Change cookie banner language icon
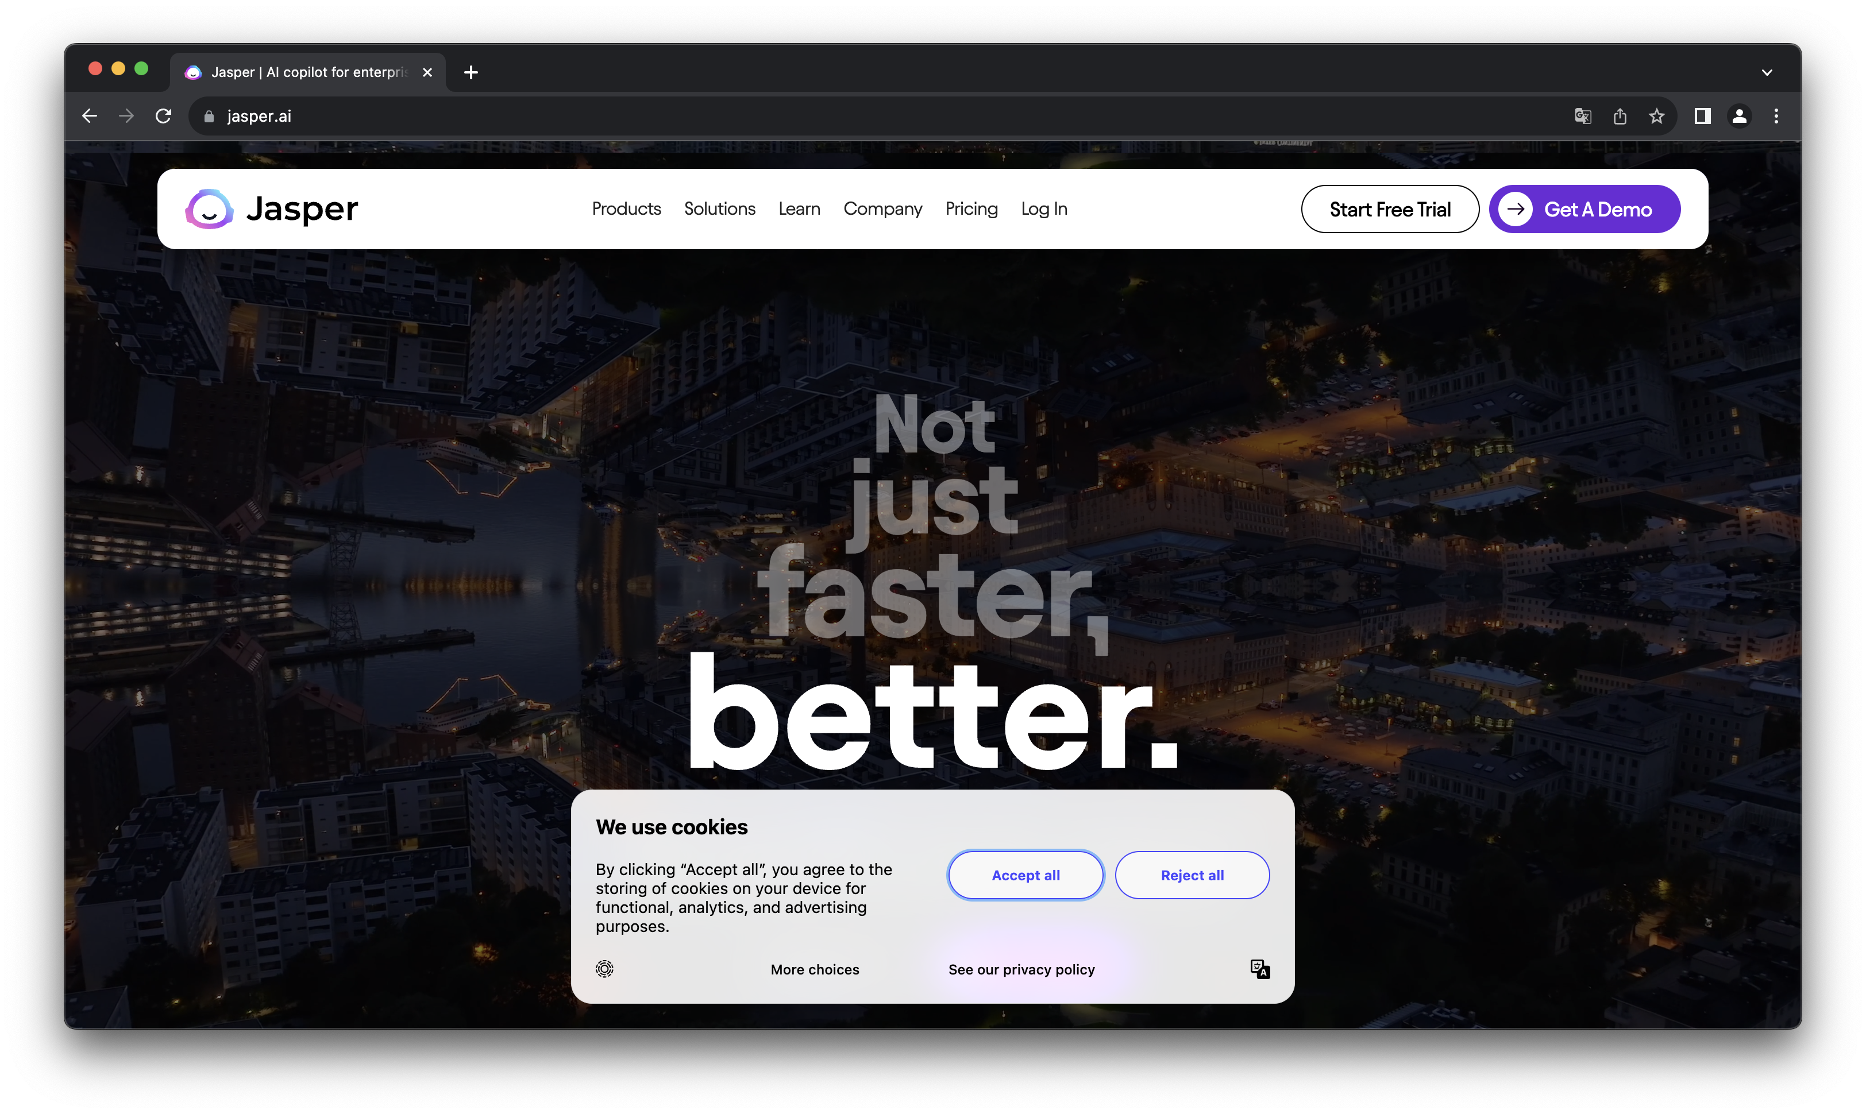Screen dimensions: 1866x1114 point(1259,969)
